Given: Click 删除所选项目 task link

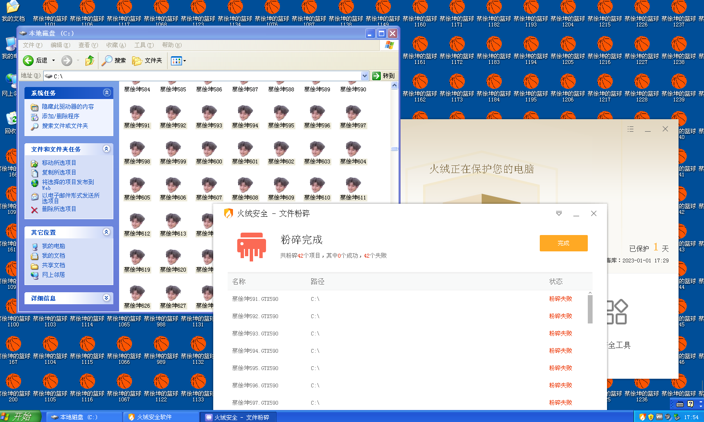Looking at the screenshot, I should [x=59, y=209].
